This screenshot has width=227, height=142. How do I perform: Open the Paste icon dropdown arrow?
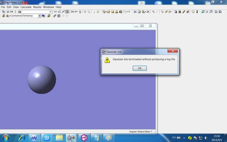(146, 12)
